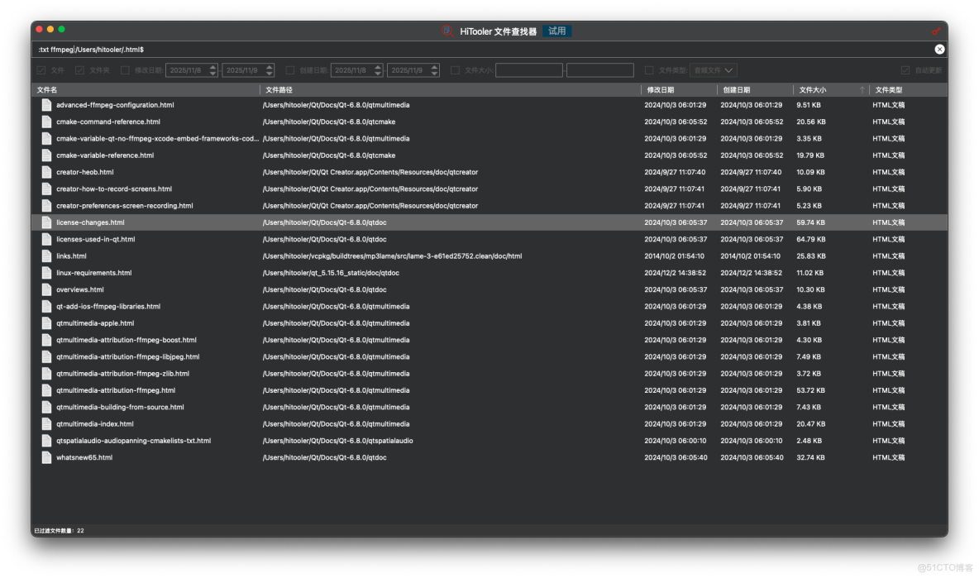Click the minimum file size input field

(x=529, y=70)
